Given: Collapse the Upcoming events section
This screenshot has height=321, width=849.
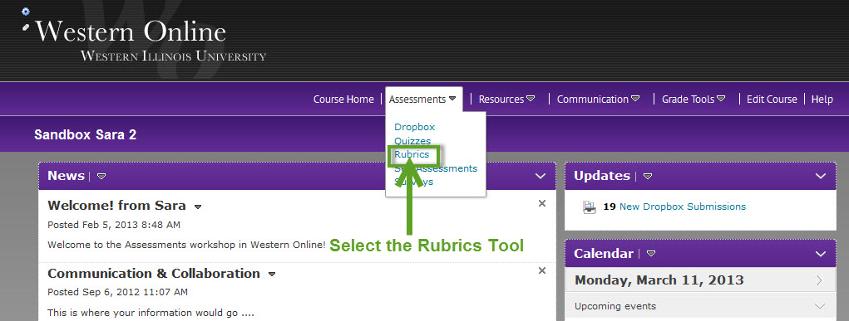Looking at the screenshot, I should click(x=820, y=306).
